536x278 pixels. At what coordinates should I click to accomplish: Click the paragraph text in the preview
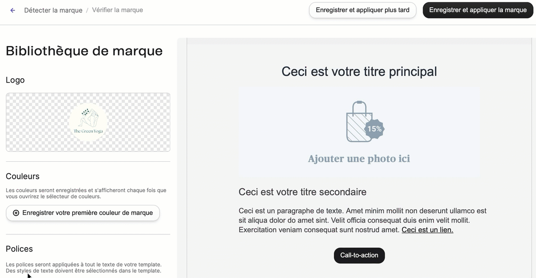pyautogui.click(x=362, y=220)
